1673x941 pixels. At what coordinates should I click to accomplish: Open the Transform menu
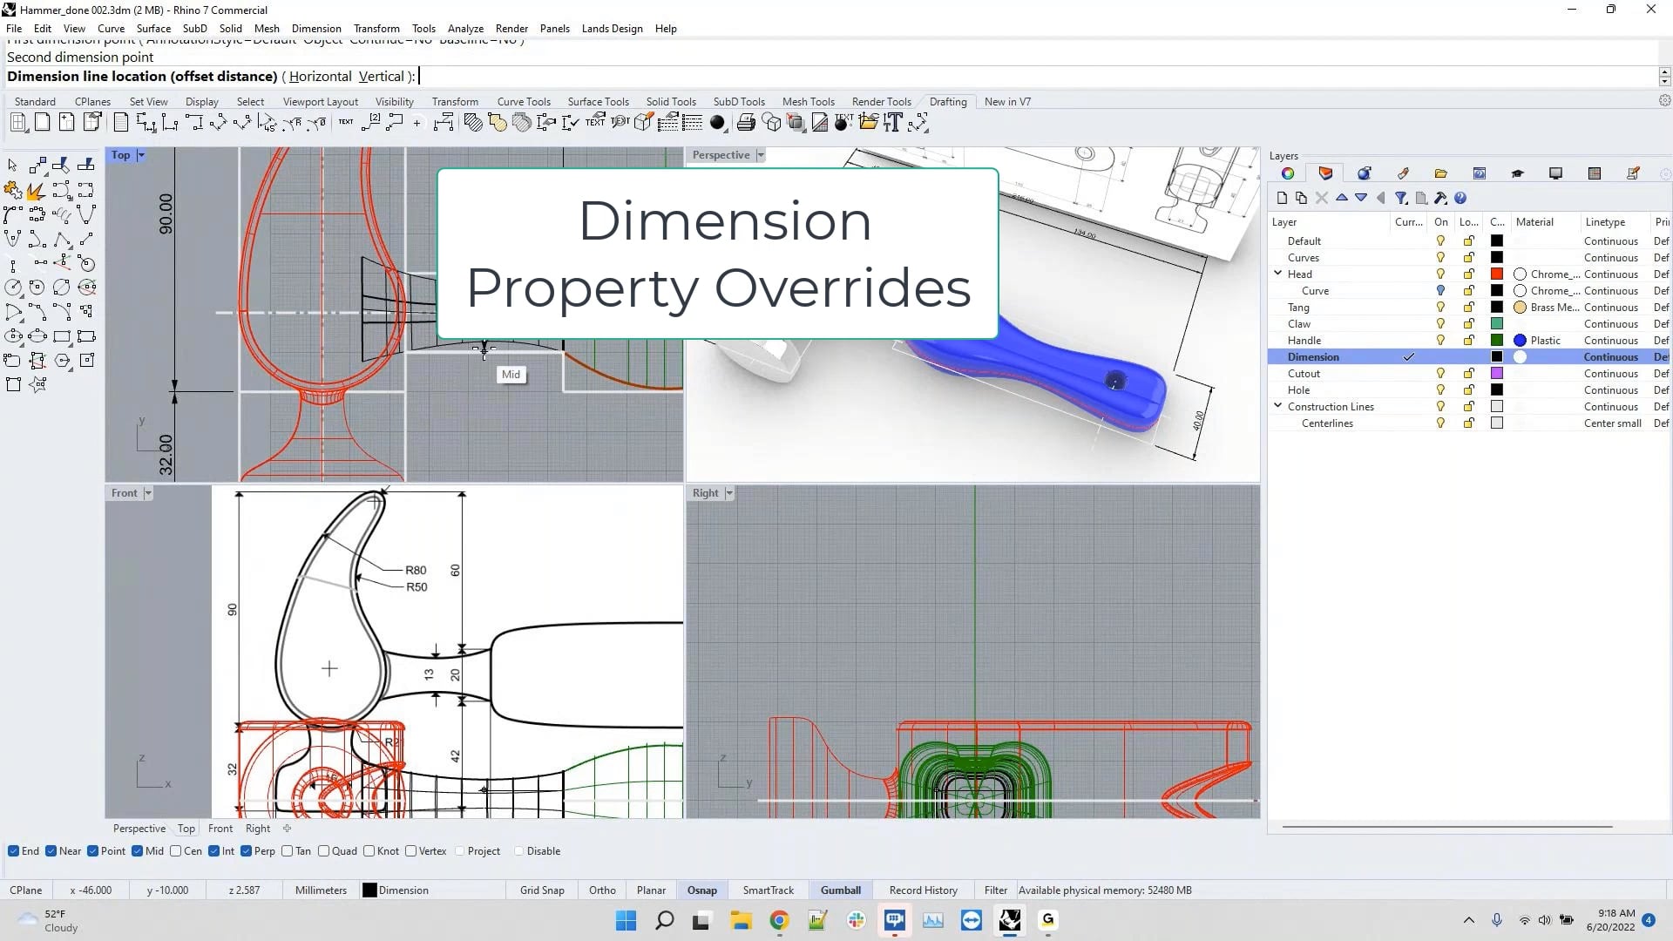pyautogui.click(x=376, y=28)
